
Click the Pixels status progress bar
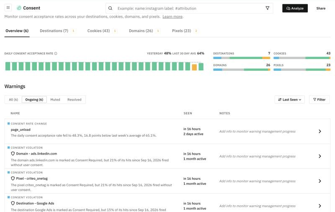[302, 70]
